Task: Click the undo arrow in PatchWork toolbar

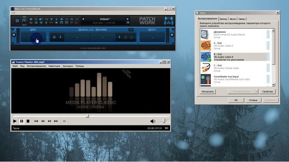Action: pos(41,19)
